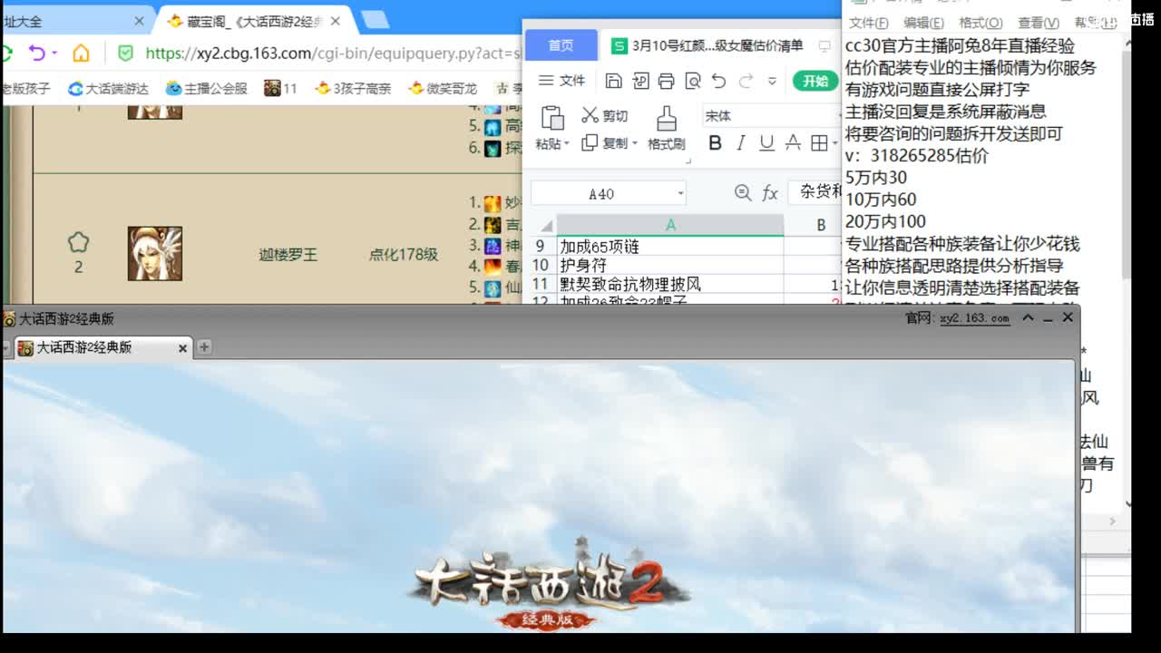This screenshot has height=653, width=1161.
Task: Select cell 护身符
Action: 670,266
